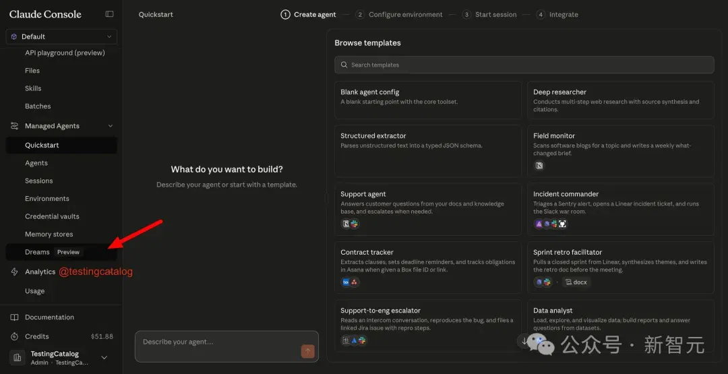This screenshot has height=374, width=728.
Task: Choose the Deep researcher template
Action: [x=620, y=100]
